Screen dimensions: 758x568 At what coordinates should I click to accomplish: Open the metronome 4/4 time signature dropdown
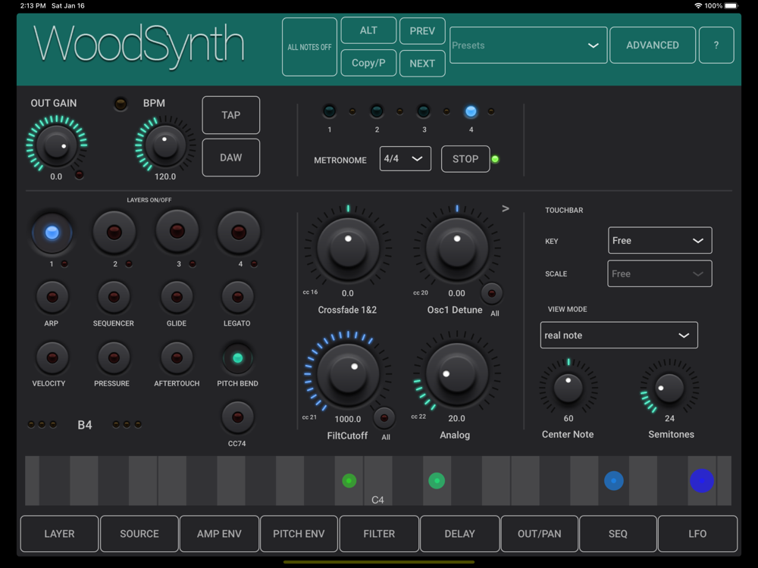pos(405,158)
